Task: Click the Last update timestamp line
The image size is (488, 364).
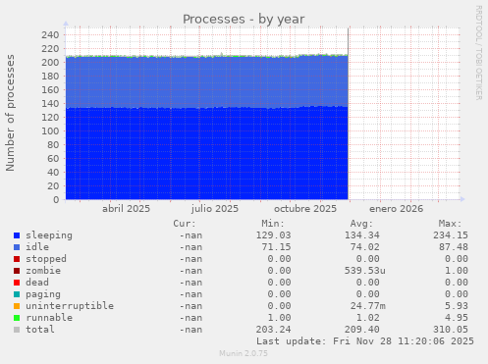Action: pyautogui.click(x=365, y=341)
